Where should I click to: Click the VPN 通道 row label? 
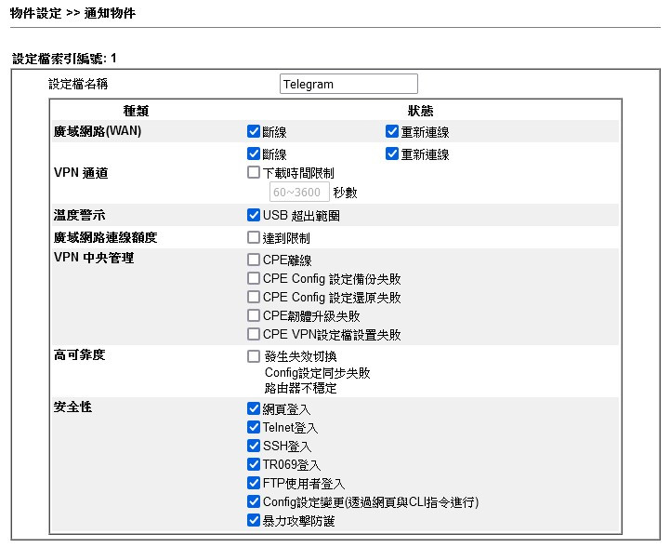point(81,173)
